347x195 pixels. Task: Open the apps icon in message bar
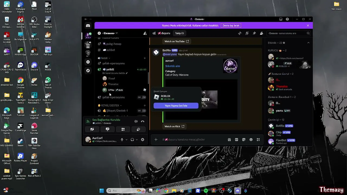[258, 140]
